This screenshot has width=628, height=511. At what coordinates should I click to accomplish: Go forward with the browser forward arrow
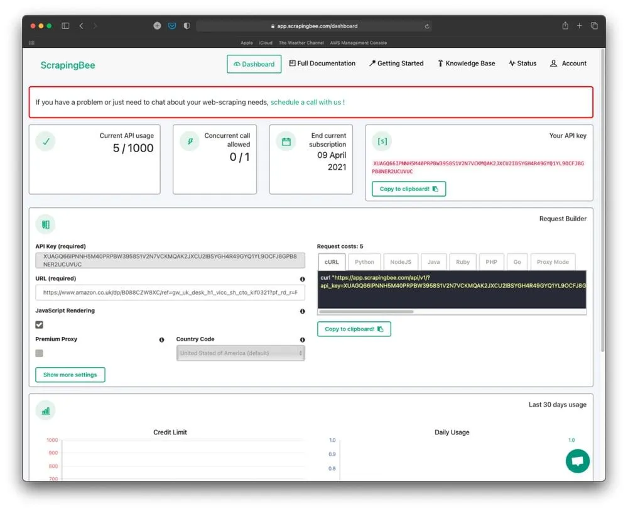[95, 26]
